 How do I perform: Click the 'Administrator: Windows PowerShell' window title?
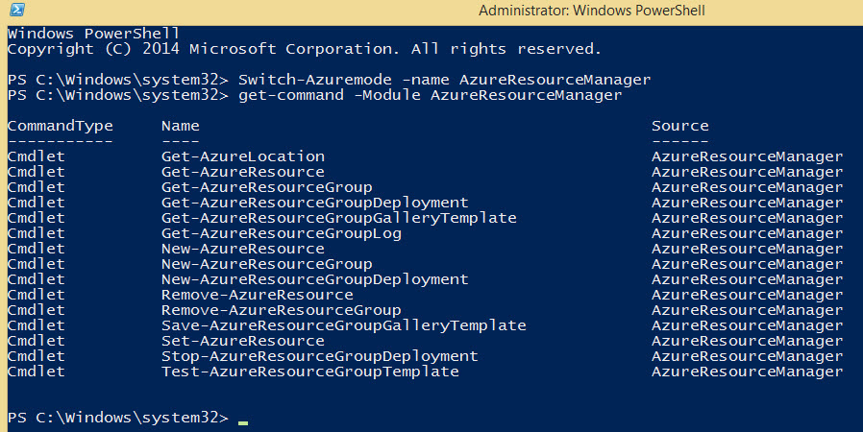point(592,11)
